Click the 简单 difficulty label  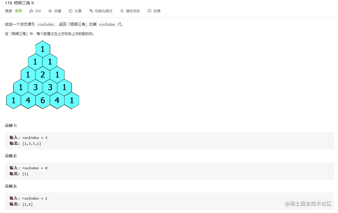[18, 11]
